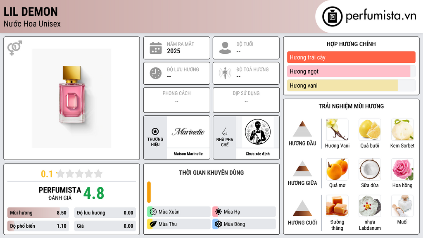Click the 2025 release year value
This screenshot has height=238, width=423.
(x=173, y=51)
